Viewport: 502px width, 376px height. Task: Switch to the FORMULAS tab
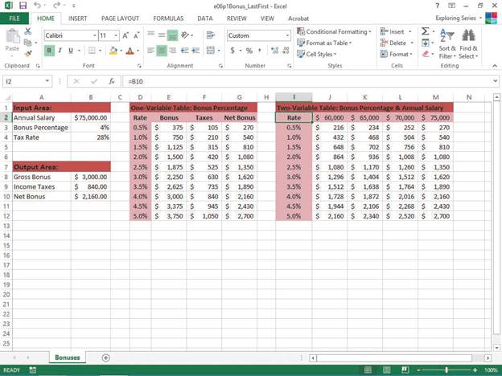(168, 18)
